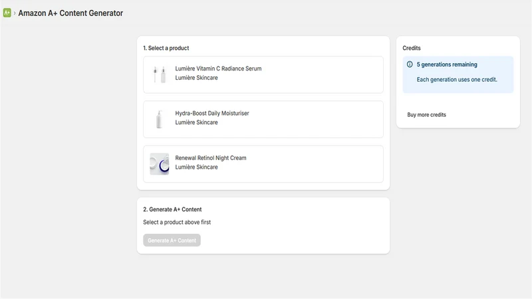Click the Vitamin C Radiance Serum thumbnail
The image size is (532, 299).
coord(160,74)
